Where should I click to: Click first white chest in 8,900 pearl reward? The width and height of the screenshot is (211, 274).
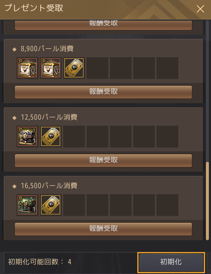(27, 68)
